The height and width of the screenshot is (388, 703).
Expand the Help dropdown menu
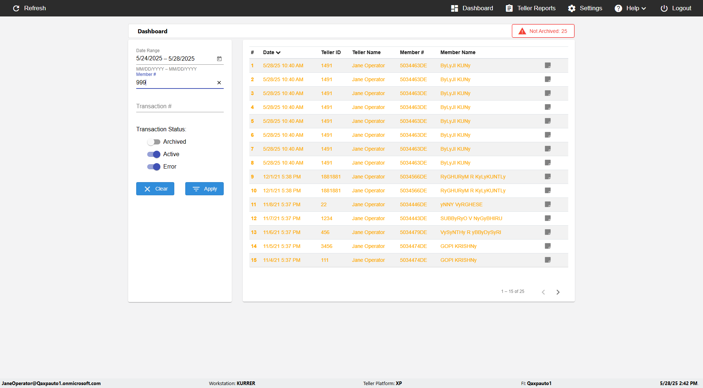(x=630, y=8)
